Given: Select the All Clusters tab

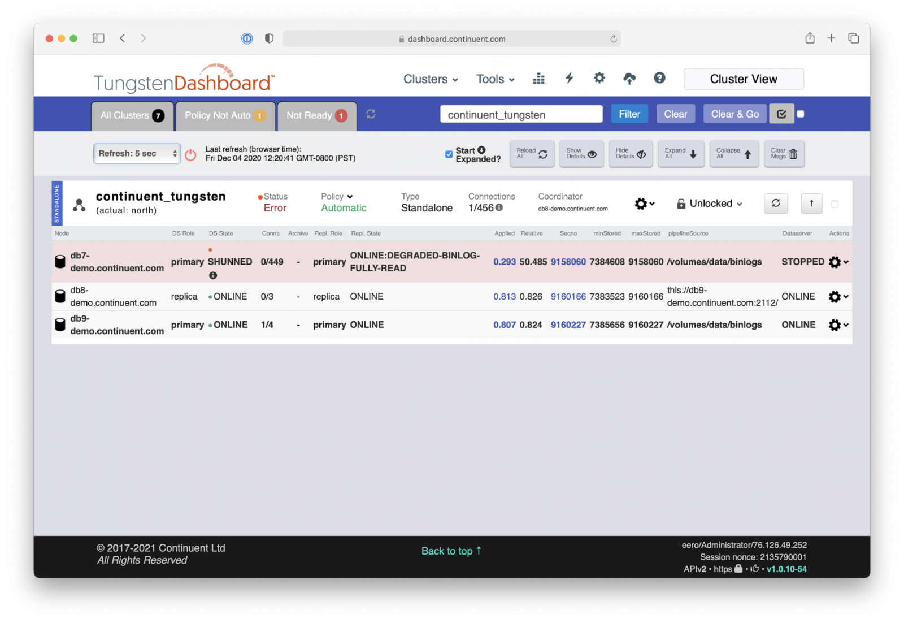Looking at the screenshot, I should click(x=132, y=116).
